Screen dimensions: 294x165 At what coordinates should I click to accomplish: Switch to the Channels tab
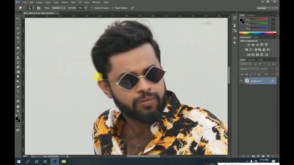pos(251,60)
